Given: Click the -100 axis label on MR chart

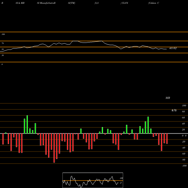Looking at the screenshot, I should tap(184, 166).
